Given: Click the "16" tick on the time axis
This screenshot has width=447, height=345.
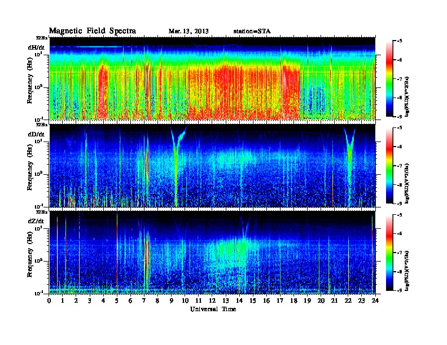Looking at the screenshot, I should click(x=266, y=300).
